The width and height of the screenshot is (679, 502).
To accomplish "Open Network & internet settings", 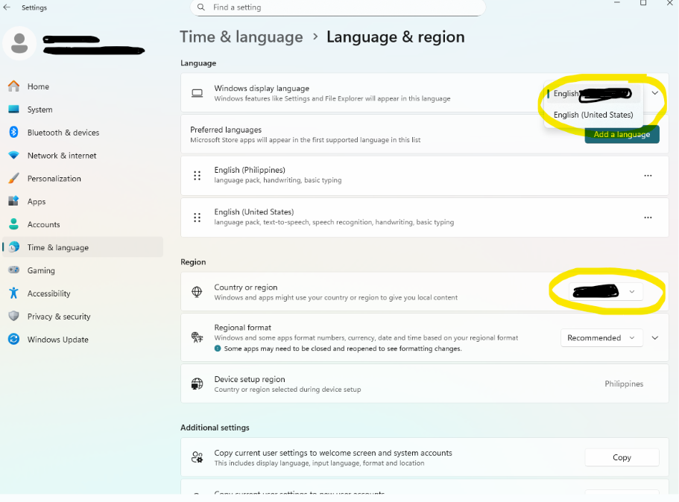I will [83, 156].
